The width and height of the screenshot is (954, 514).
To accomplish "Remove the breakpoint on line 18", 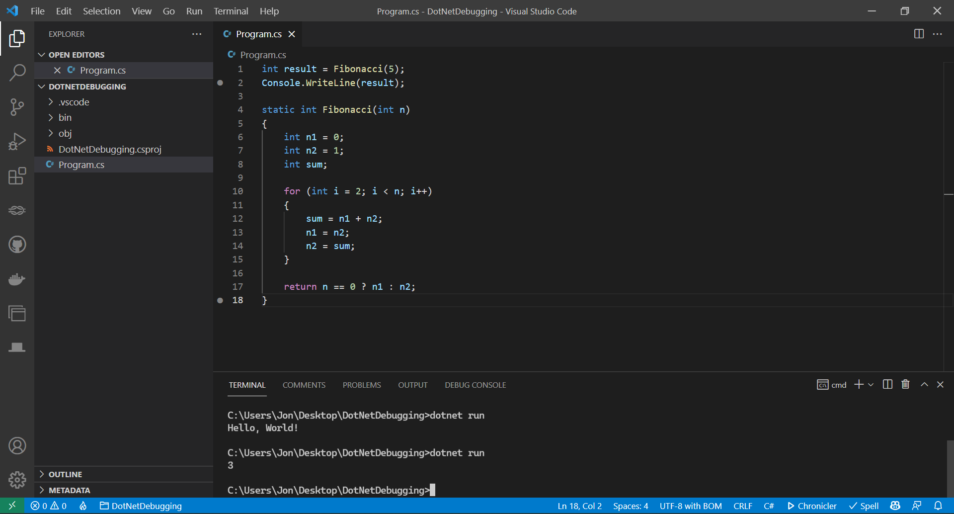I will pyautogui.click(x=220, y=300).
